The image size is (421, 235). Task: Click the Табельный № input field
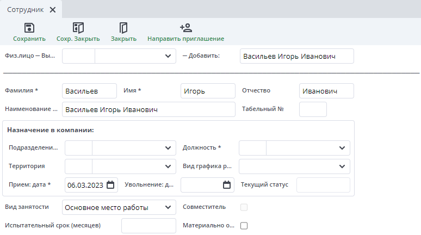click(313, 109)
